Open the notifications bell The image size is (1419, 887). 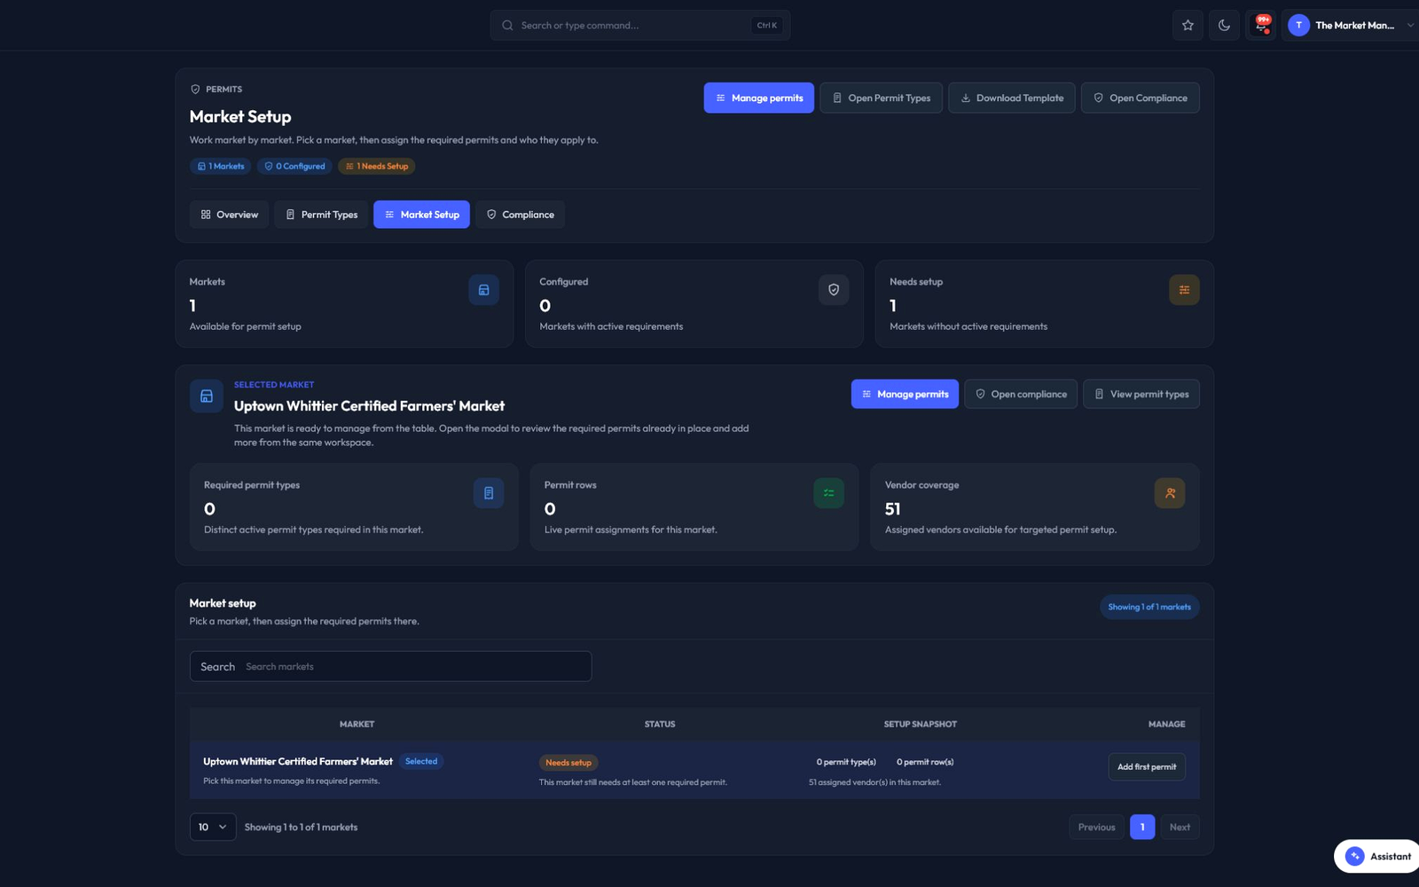point(1261,26)
